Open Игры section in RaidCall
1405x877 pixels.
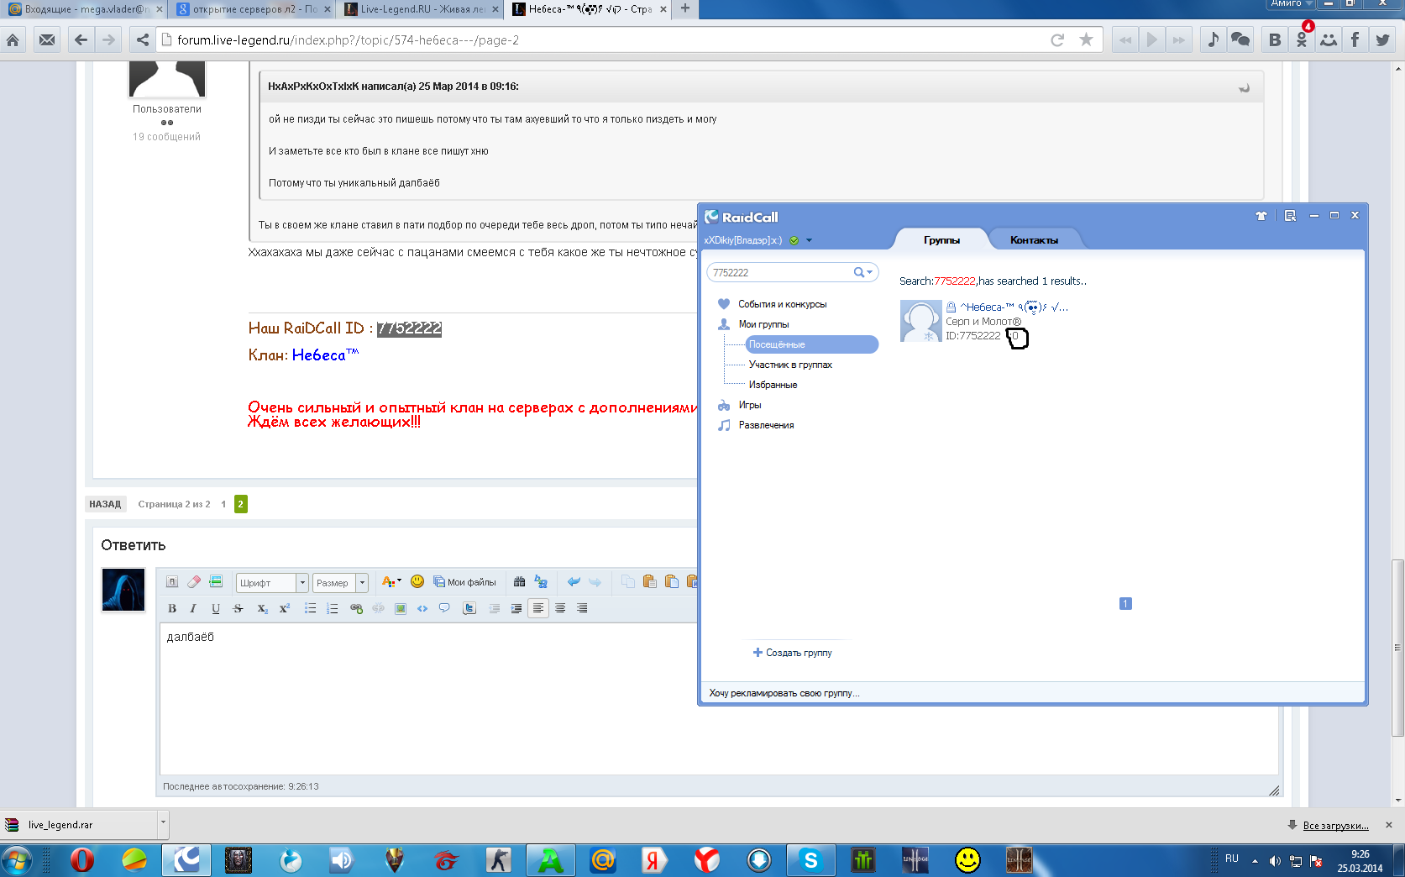[749, 405]
